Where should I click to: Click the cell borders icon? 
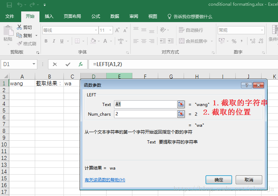(x=77, y=41)
